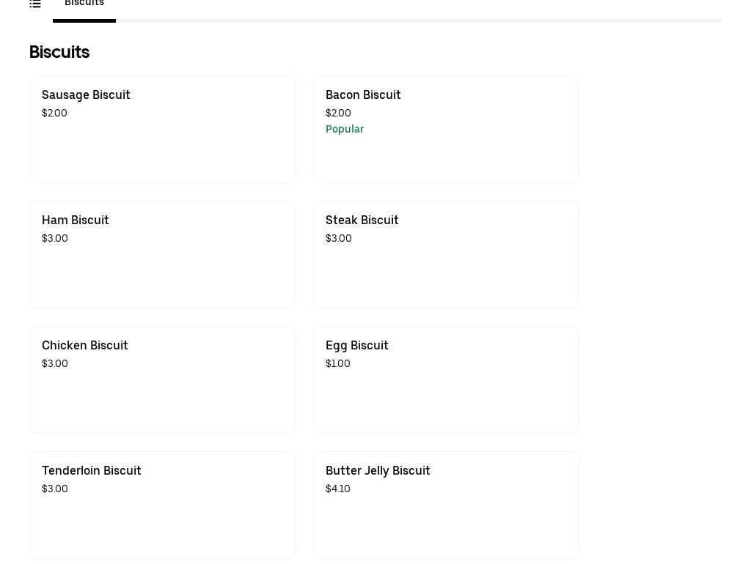
Task: Click the Biscuits section heading
Action: [x=59, y=52]
